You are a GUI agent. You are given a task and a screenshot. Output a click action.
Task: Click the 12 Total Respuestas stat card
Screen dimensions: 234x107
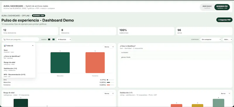pos(30,31)
